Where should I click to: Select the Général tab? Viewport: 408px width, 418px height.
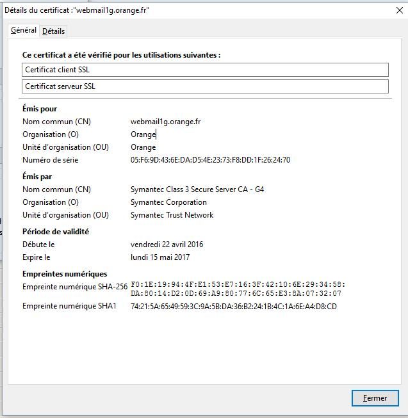point(24,30)
